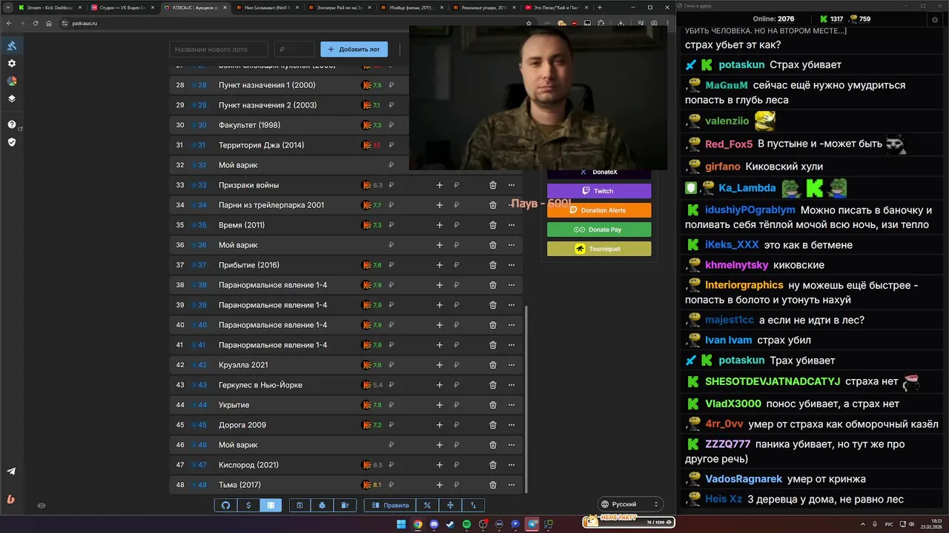Click the Tourniquet button

pyautogui.click(x=599, y=249)
